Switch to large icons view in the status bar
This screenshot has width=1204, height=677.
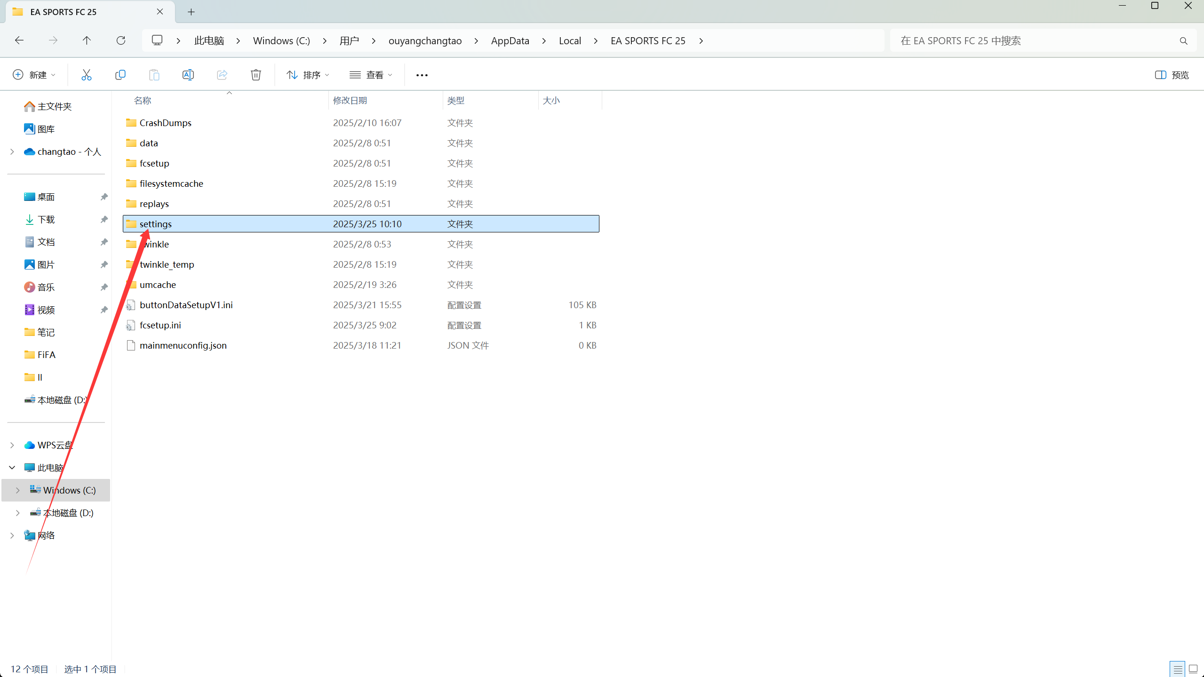pyautogui.click(x=1193, y=669)
